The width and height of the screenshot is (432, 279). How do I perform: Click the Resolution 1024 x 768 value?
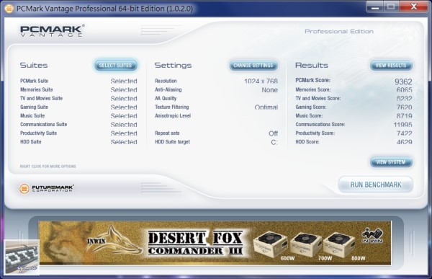pyautogui.click(x=261, y=81)
